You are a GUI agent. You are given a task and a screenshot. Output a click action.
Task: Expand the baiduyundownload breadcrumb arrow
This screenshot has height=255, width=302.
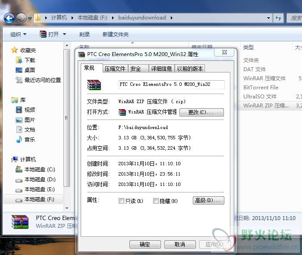click(x=171, y=18)
